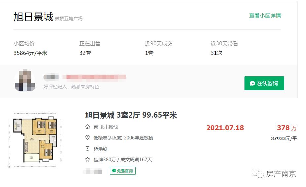Click 低楼层(共6层) 2006年建板楼 text
Image resolution: width=306 pixels, height=187 pixels.
(x=123, y=138)
